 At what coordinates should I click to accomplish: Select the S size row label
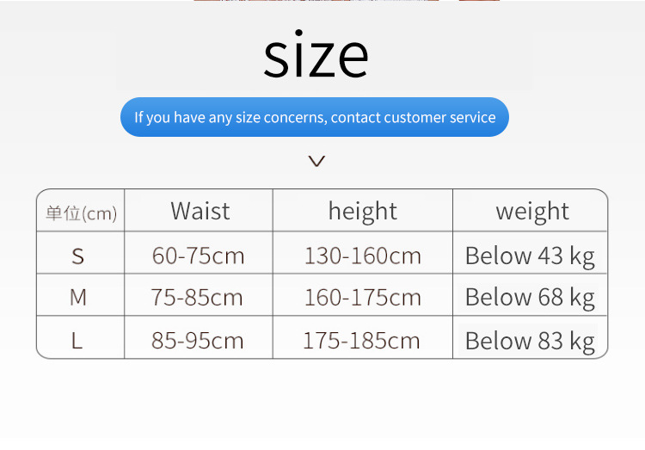[78, 256]
